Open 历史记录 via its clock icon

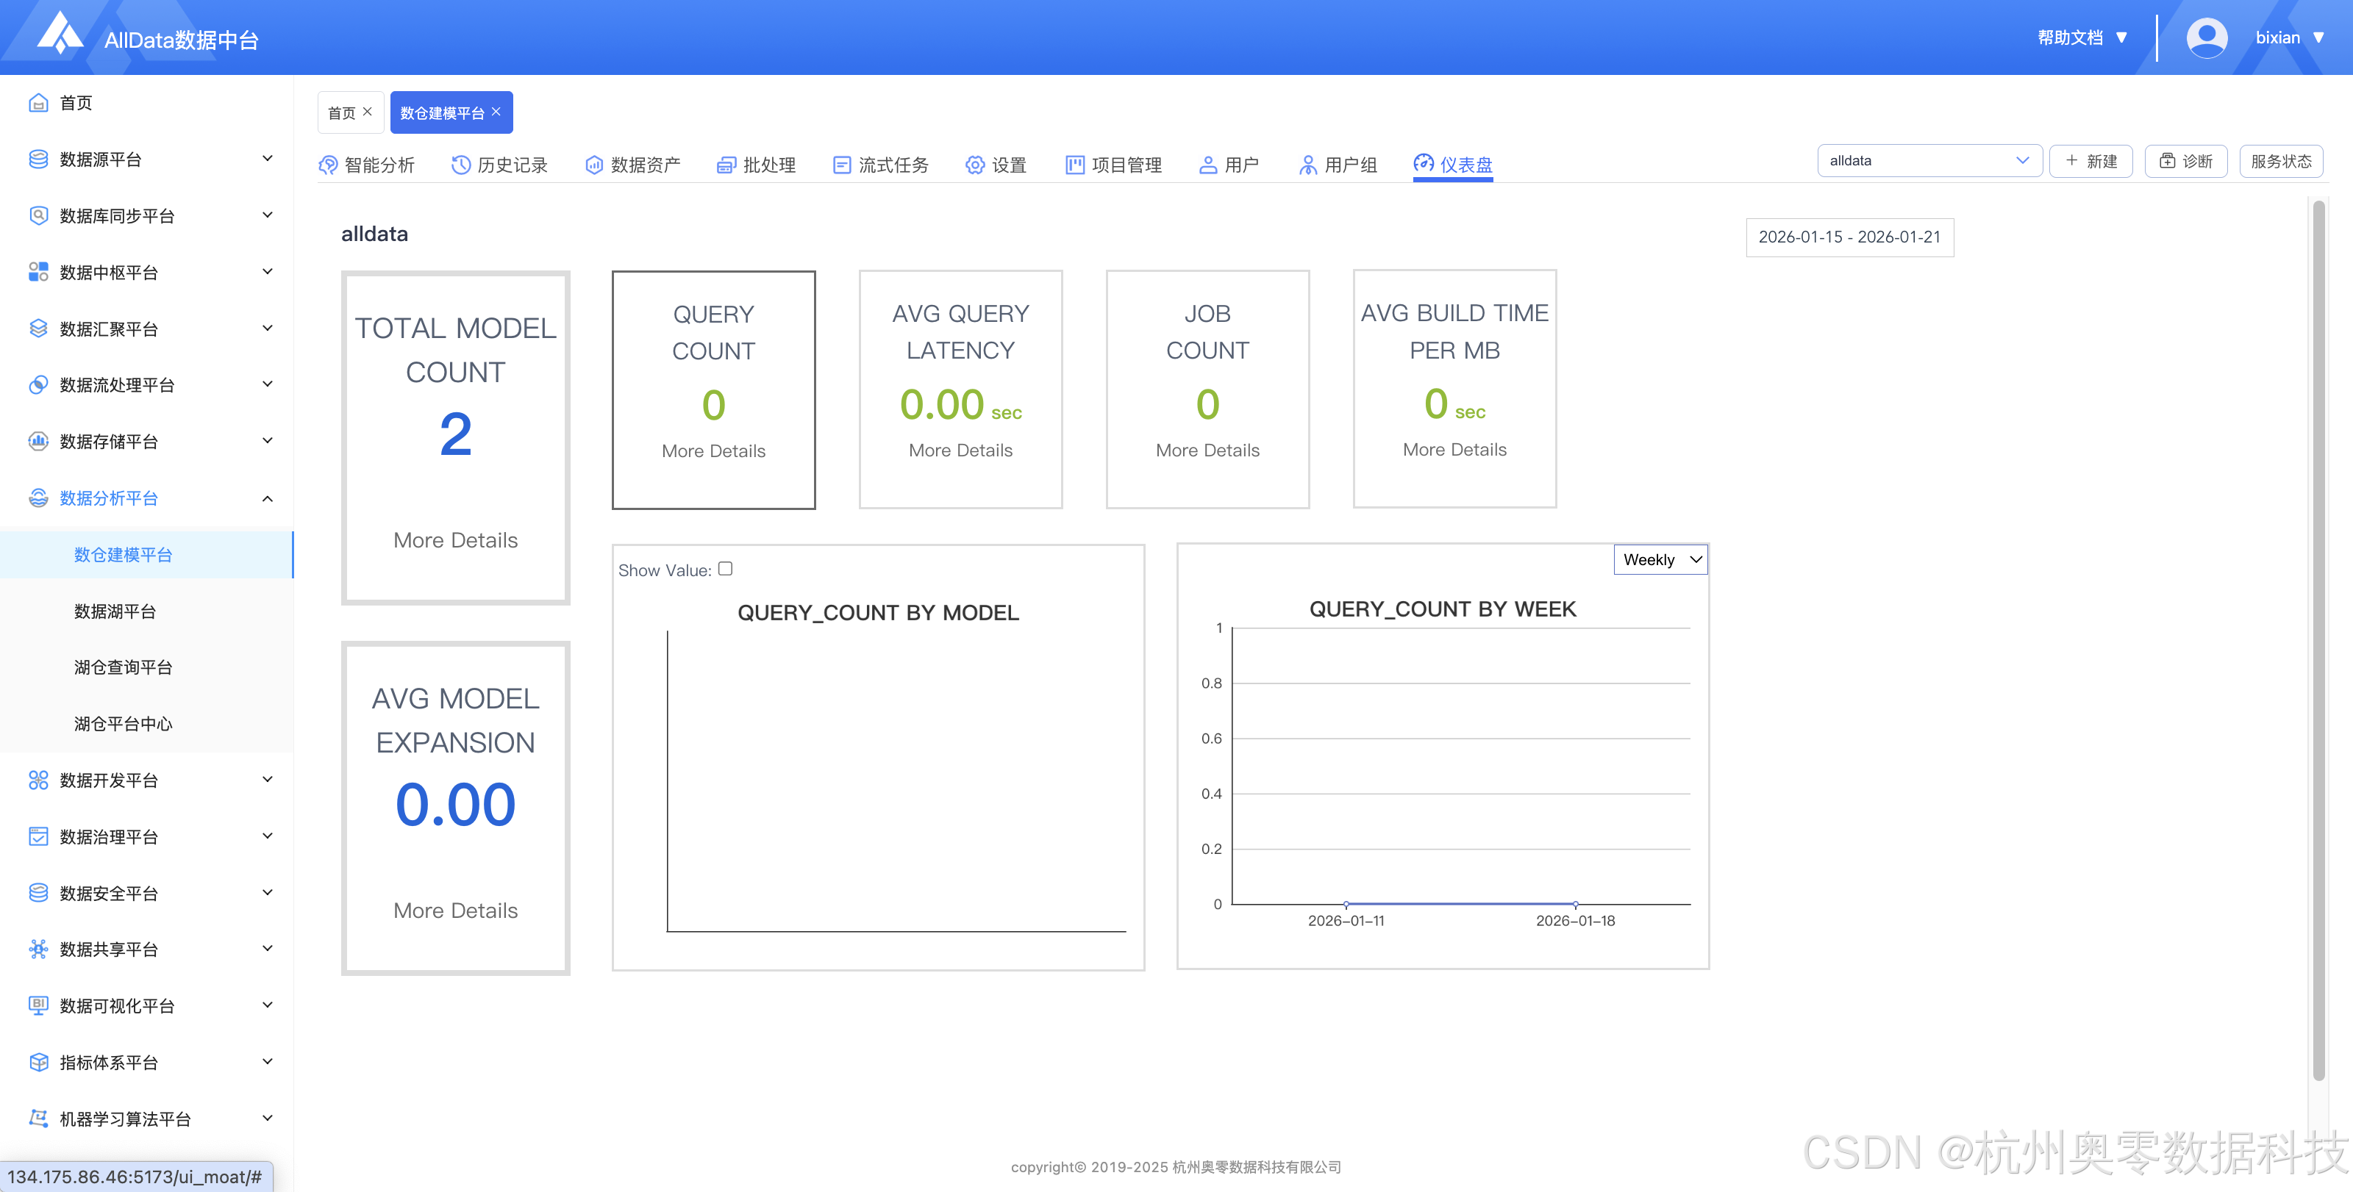point(461,165)
